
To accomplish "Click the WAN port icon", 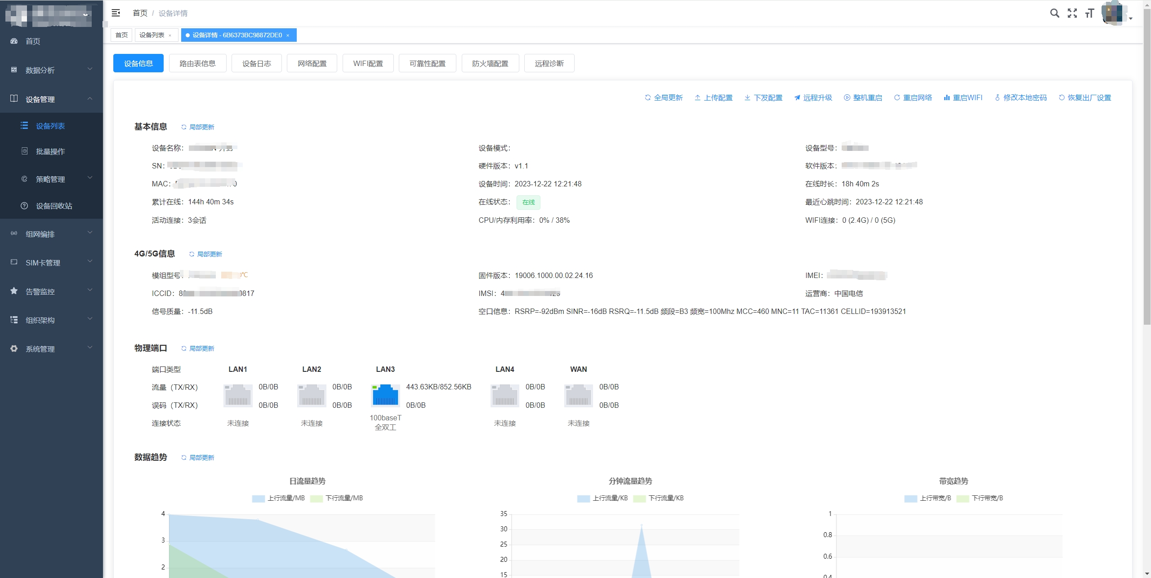I will pos(579,396).
